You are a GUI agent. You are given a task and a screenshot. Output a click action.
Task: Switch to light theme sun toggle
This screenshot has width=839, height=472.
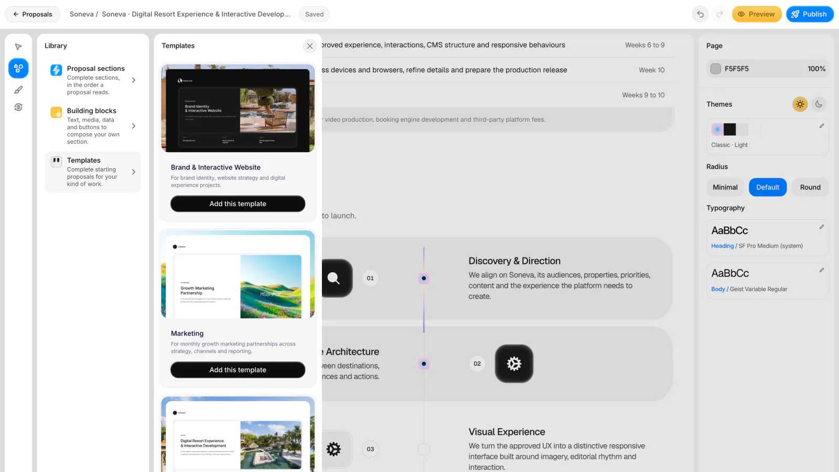click(800, 104)
